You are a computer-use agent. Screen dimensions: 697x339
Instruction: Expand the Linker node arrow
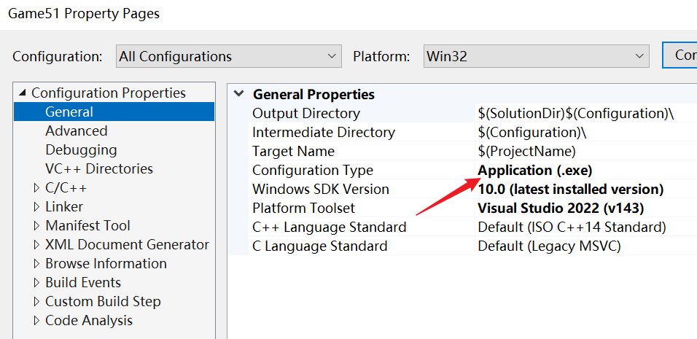37,207
